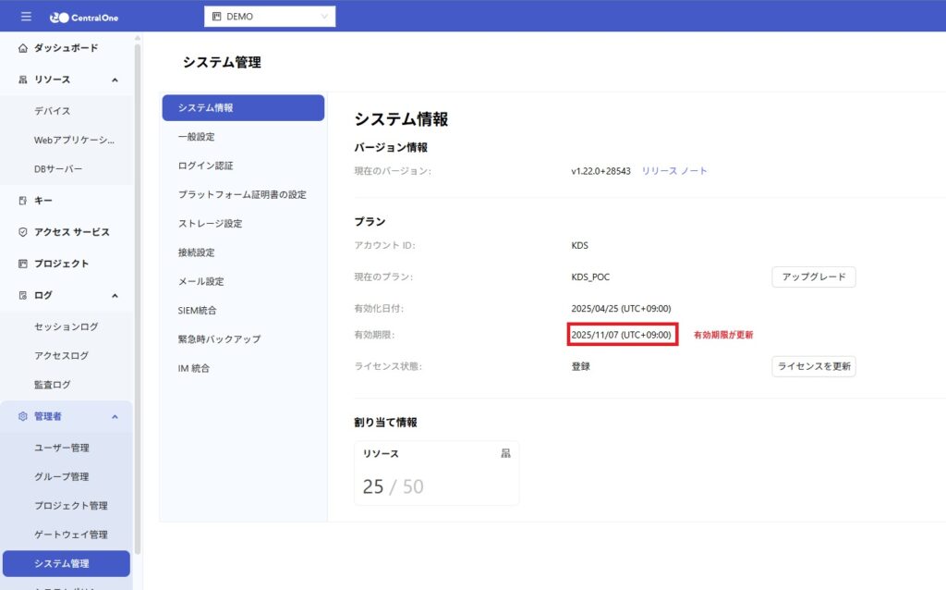Click the Access Service shield icon

[x=23, y=232]
